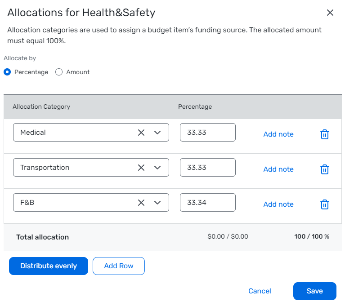Save the allocations
Image resolution: width=345 pixels, height=306 pixels.
click(x=314, y=291)
